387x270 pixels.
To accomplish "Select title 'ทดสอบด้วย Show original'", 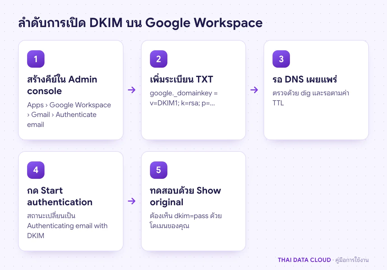I will click(185, 196).
